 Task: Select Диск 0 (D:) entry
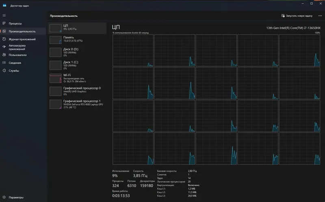pyautogui.click(x=77, y=52)
